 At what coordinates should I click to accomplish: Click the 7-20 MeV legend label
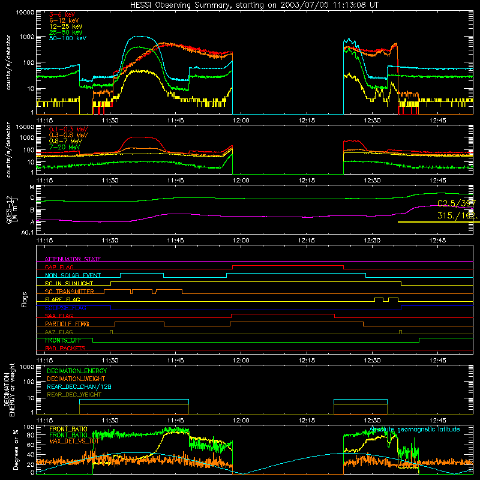[x=65, y=147]
